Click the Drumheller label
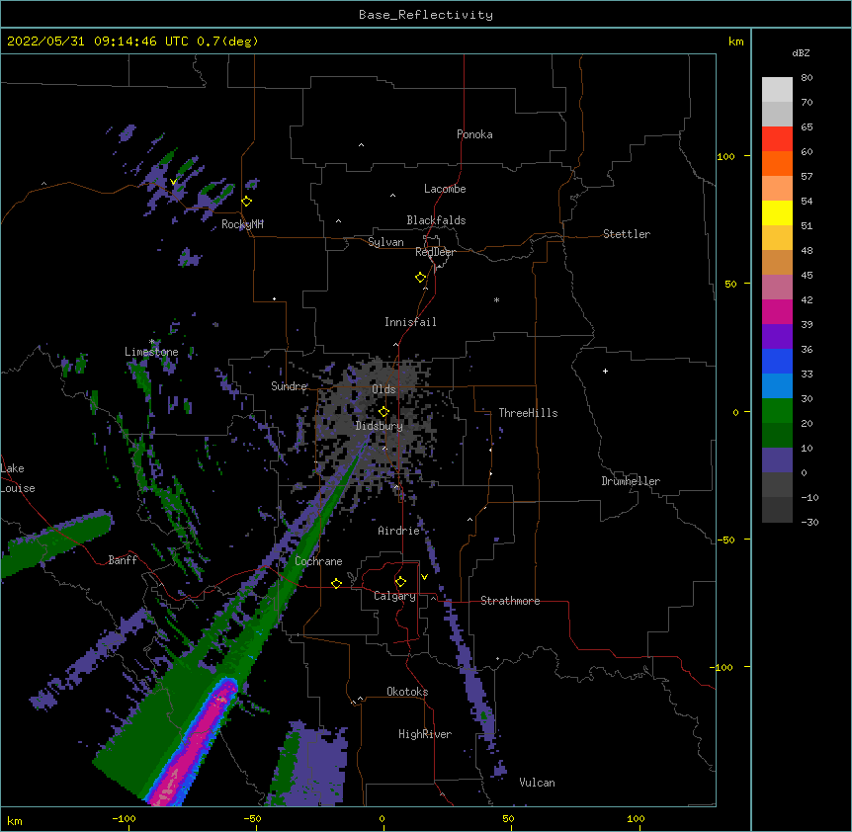852x832 pixels. click(x=631, y=481)
